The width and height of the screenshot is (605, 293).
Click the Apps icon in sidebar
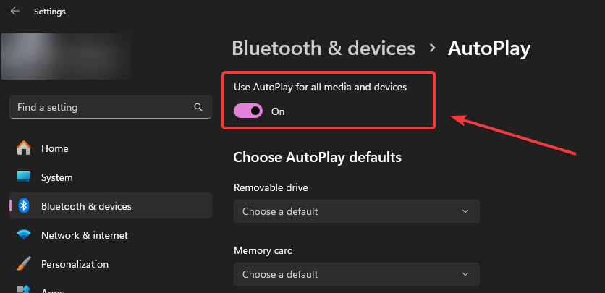pos(24,289)
